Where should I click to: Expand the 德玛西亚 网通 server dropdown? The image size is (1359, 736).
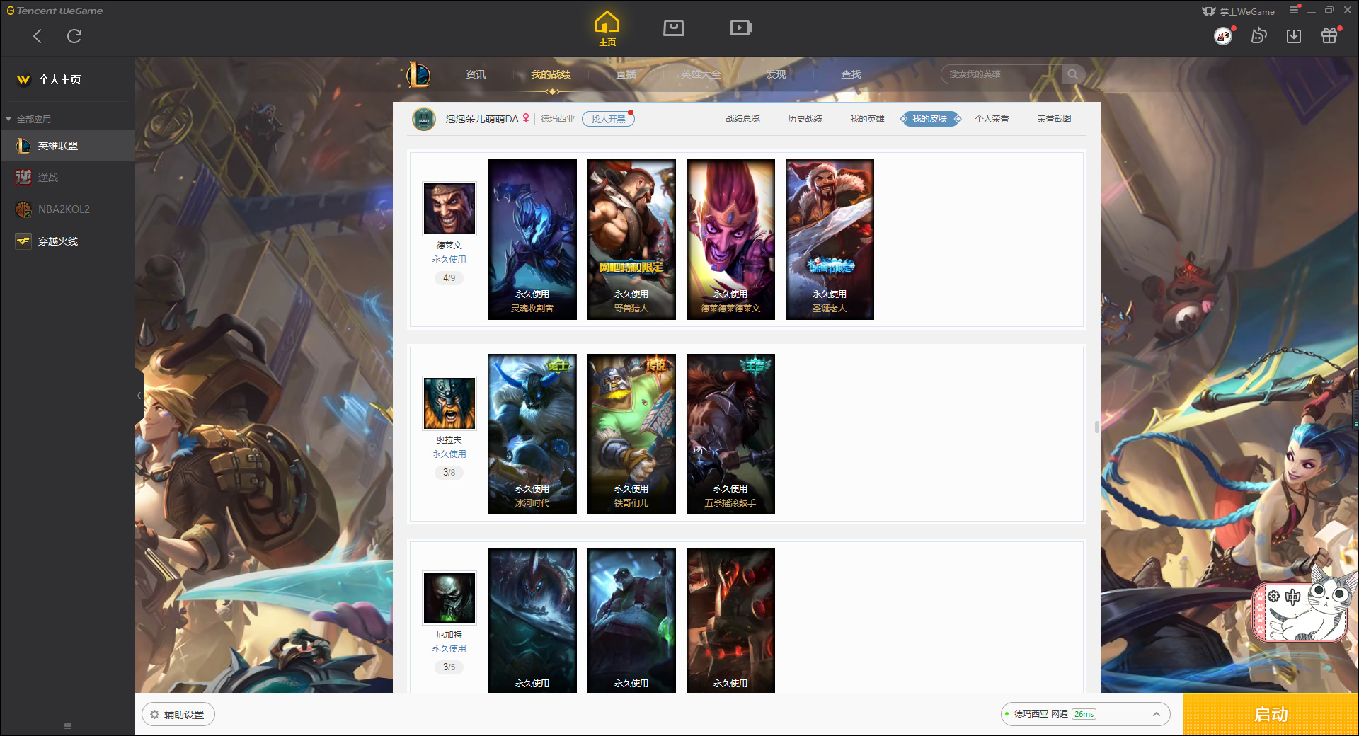1085,714
